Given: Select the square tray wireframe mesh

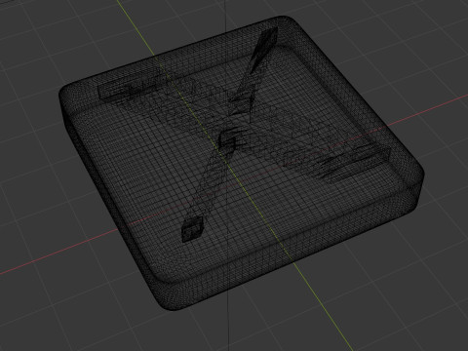Looking at the screenshot, I should (241, 164).
